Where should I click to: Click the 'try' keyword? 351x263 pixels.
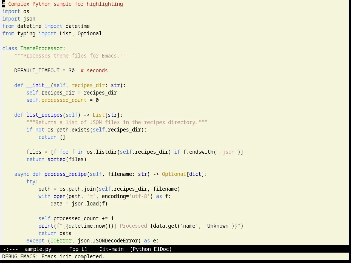(x=31, y=181)
